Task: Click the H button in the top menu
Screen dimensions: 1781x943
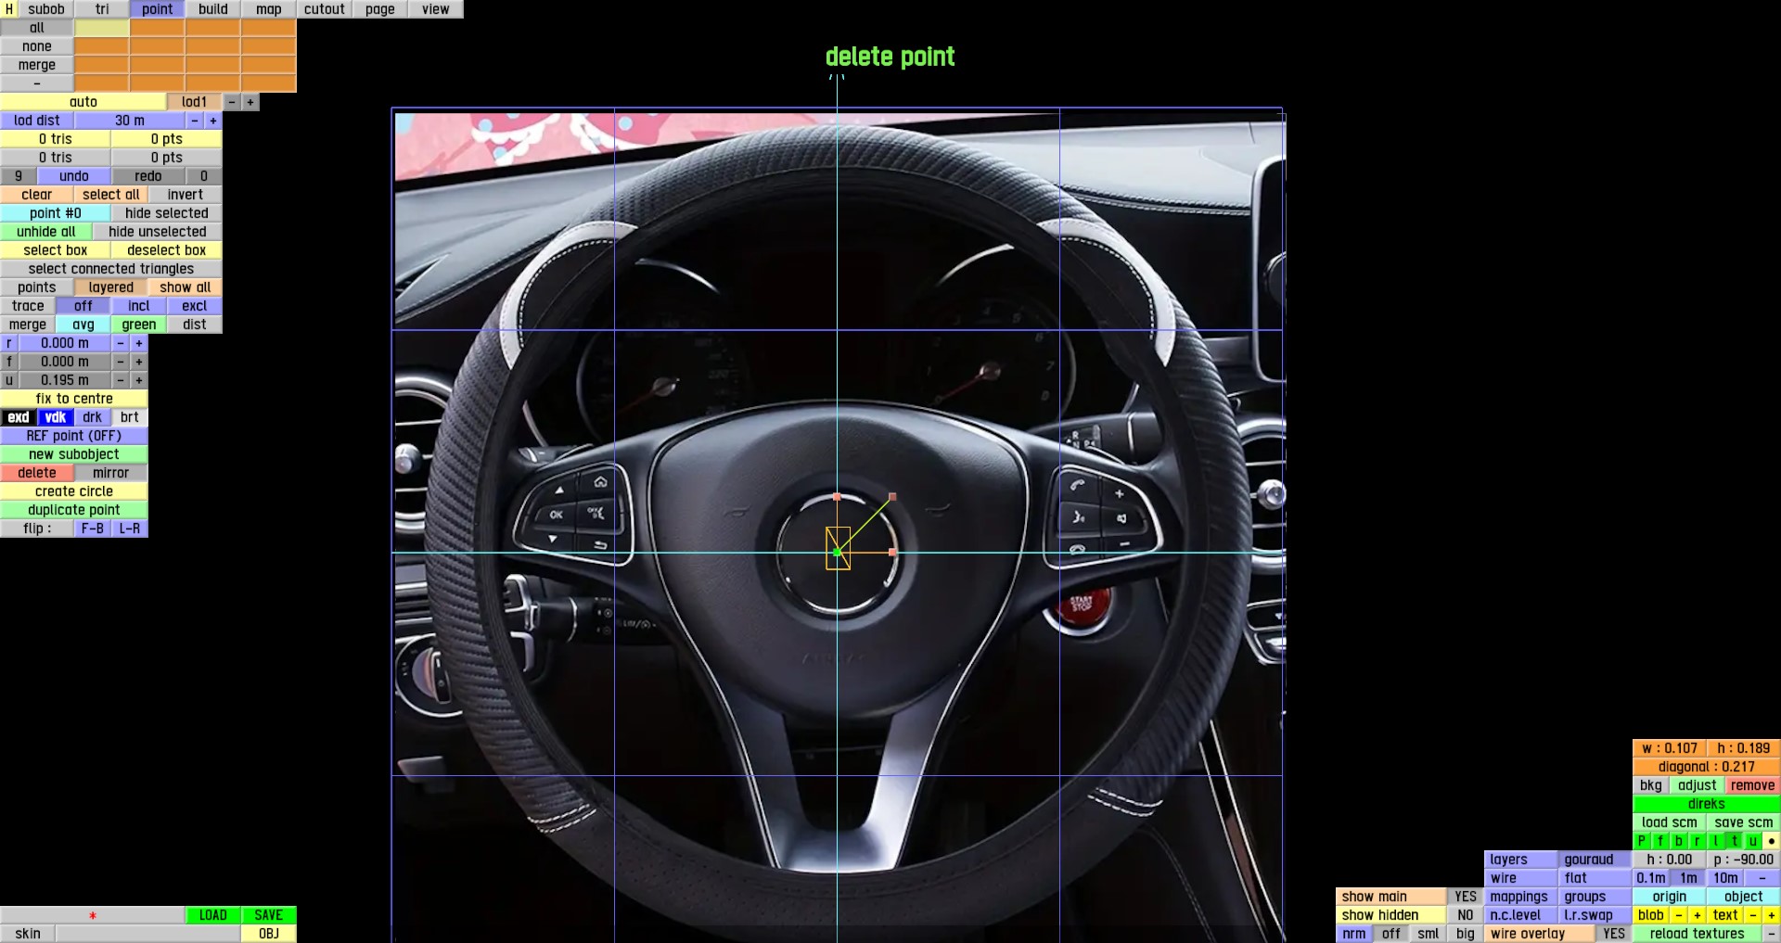Action: click(x=9, y=9)
